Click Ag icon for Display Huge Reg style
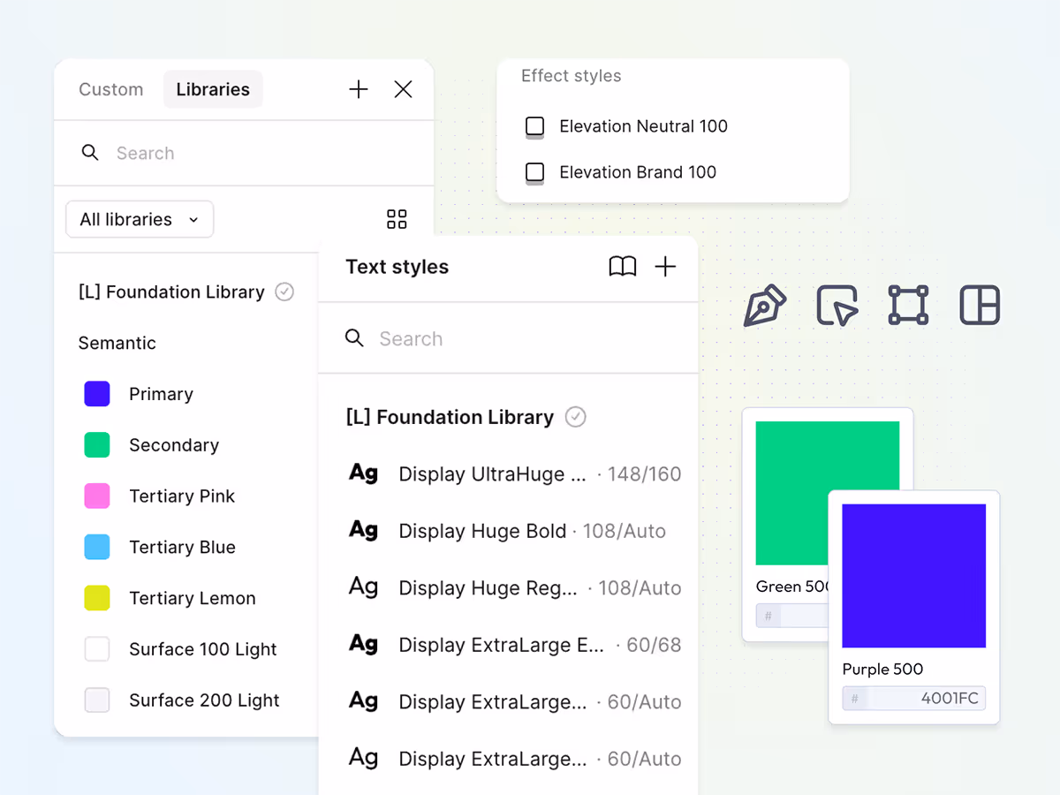 point(364,587)
